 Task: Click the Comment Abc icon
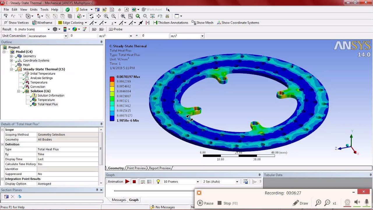105,10
